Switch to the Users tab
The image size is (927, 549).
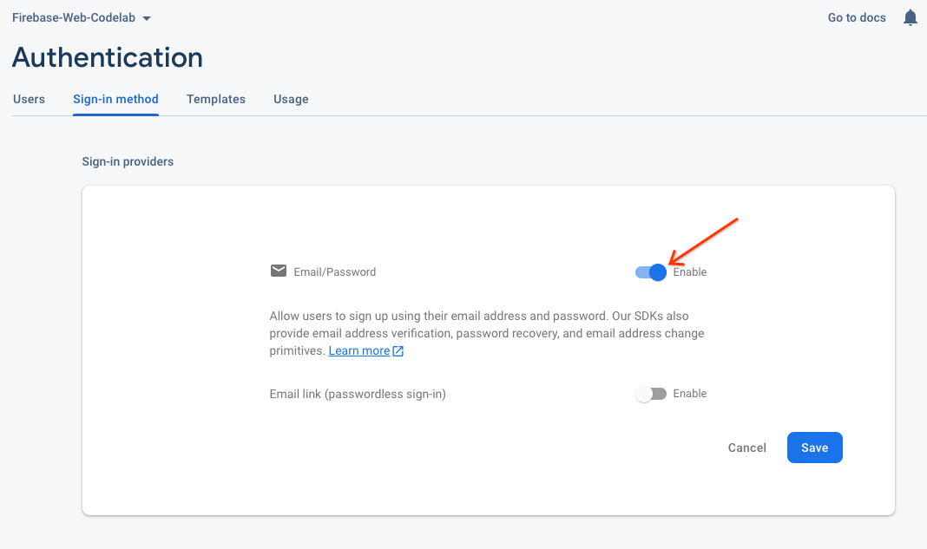[x=29, y=99]
